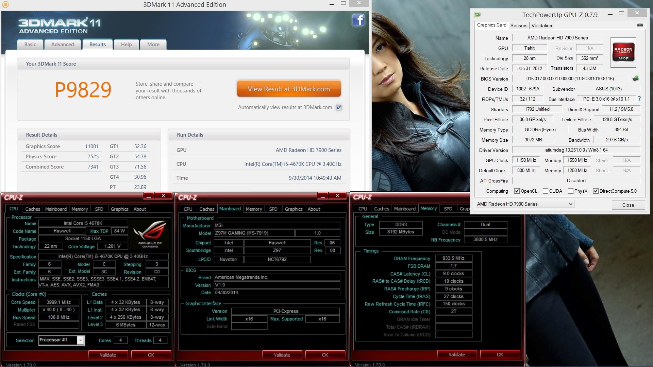Toggle the DirectCompute 5.0 checkbox
Viewport: 653px width, 367px height.
tap(596, 191)
